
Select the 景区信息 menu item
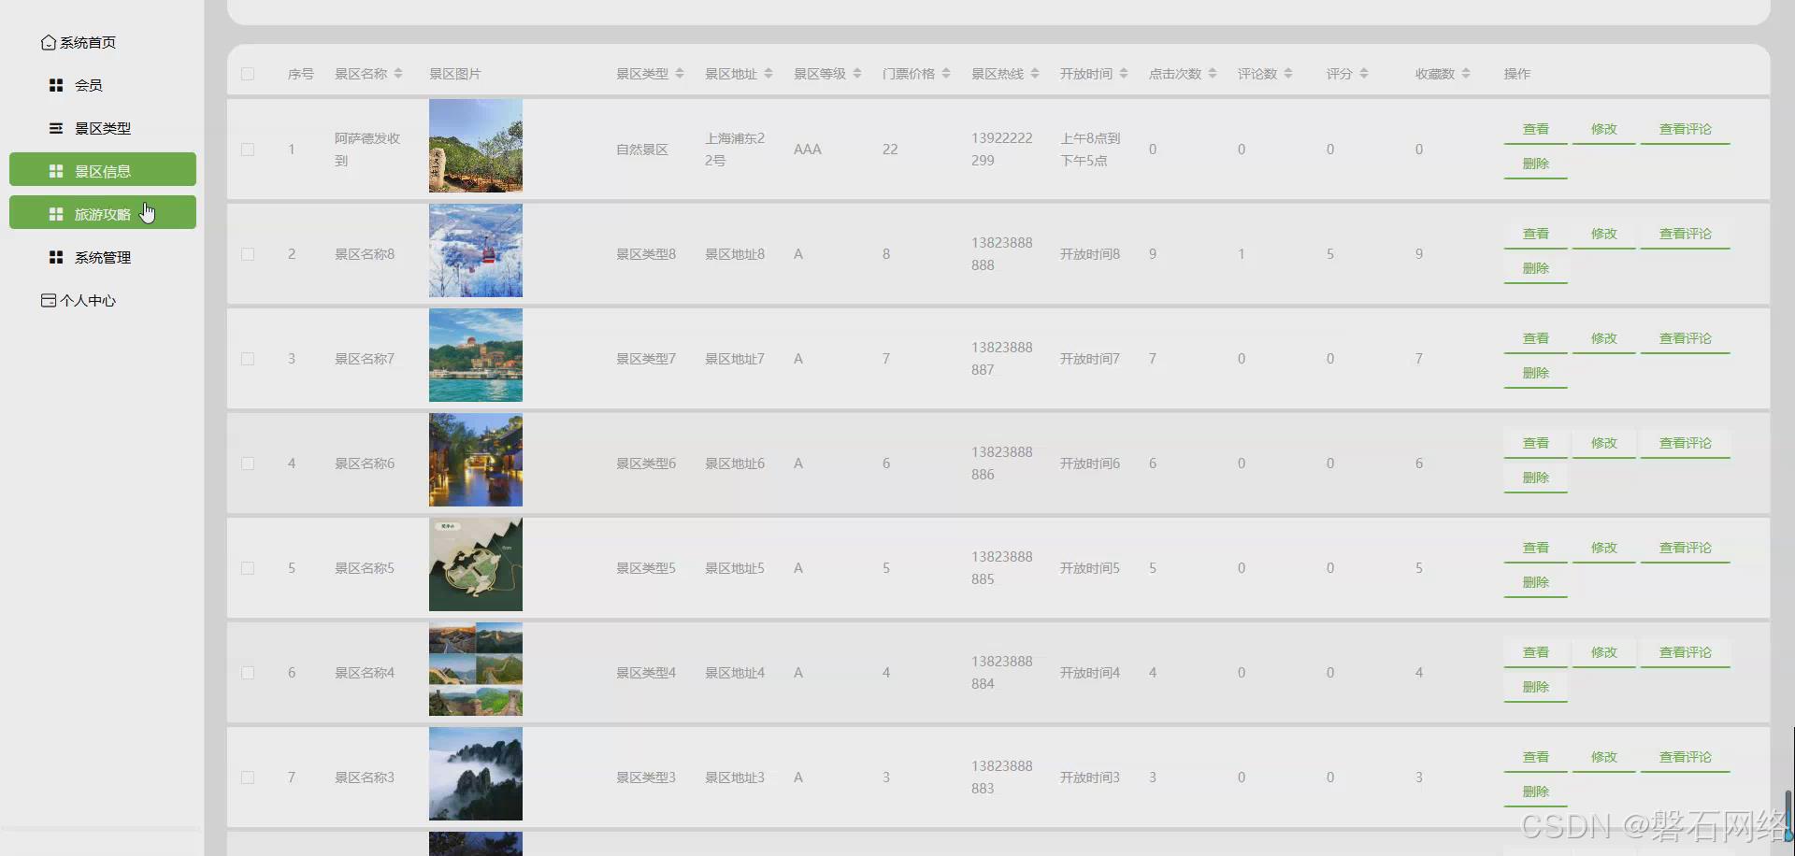click(103, 170)
